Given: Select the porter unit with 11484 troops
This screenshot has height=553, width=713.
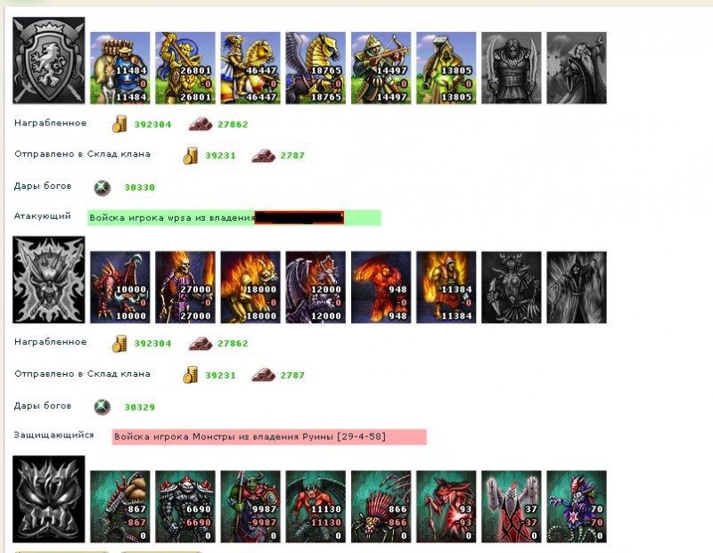Looking at the screenshot, I should [120, 68].
